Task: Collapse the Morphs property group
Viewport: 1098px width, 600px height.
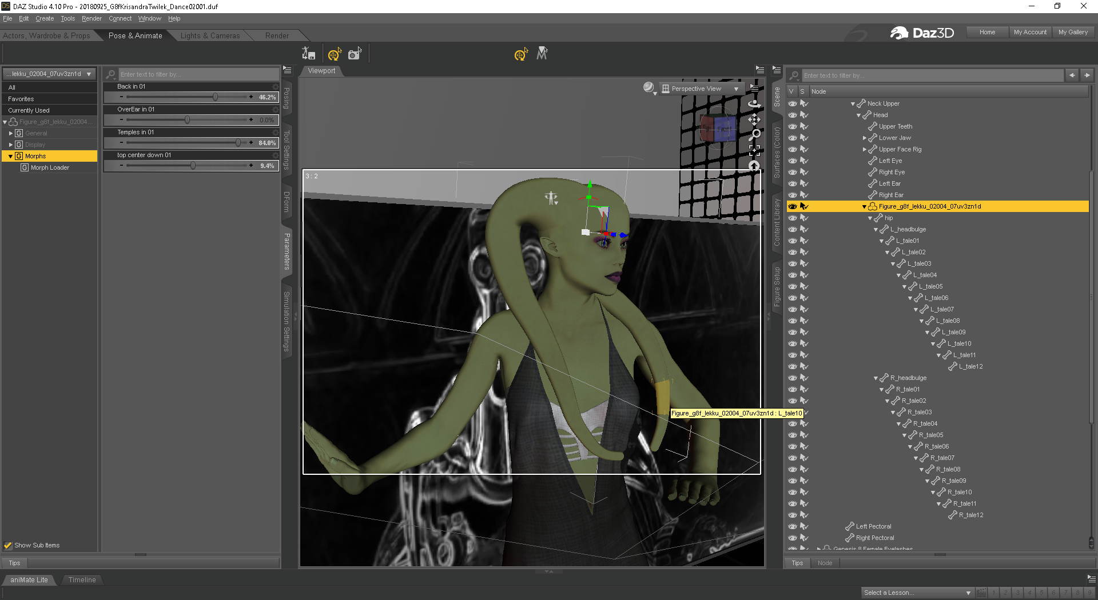Action: (11, 156)
